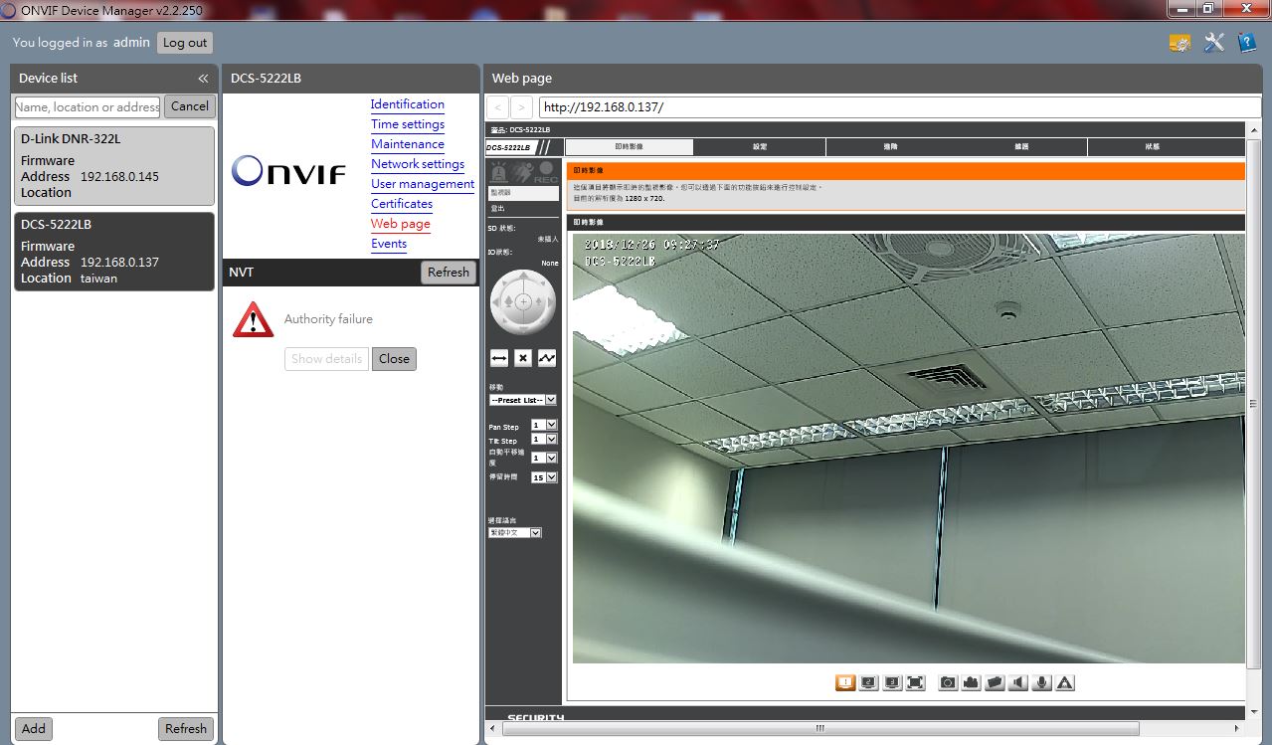The image size is (1272, 745).
Task: Switch video to full screen mode
Action: [916, 682]
